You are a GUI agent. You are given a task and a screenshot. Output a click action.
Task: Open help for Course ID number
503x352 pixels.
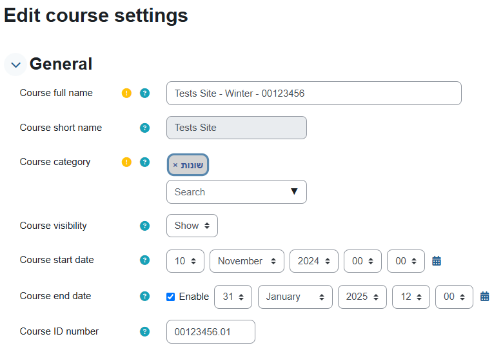point(144,331)
